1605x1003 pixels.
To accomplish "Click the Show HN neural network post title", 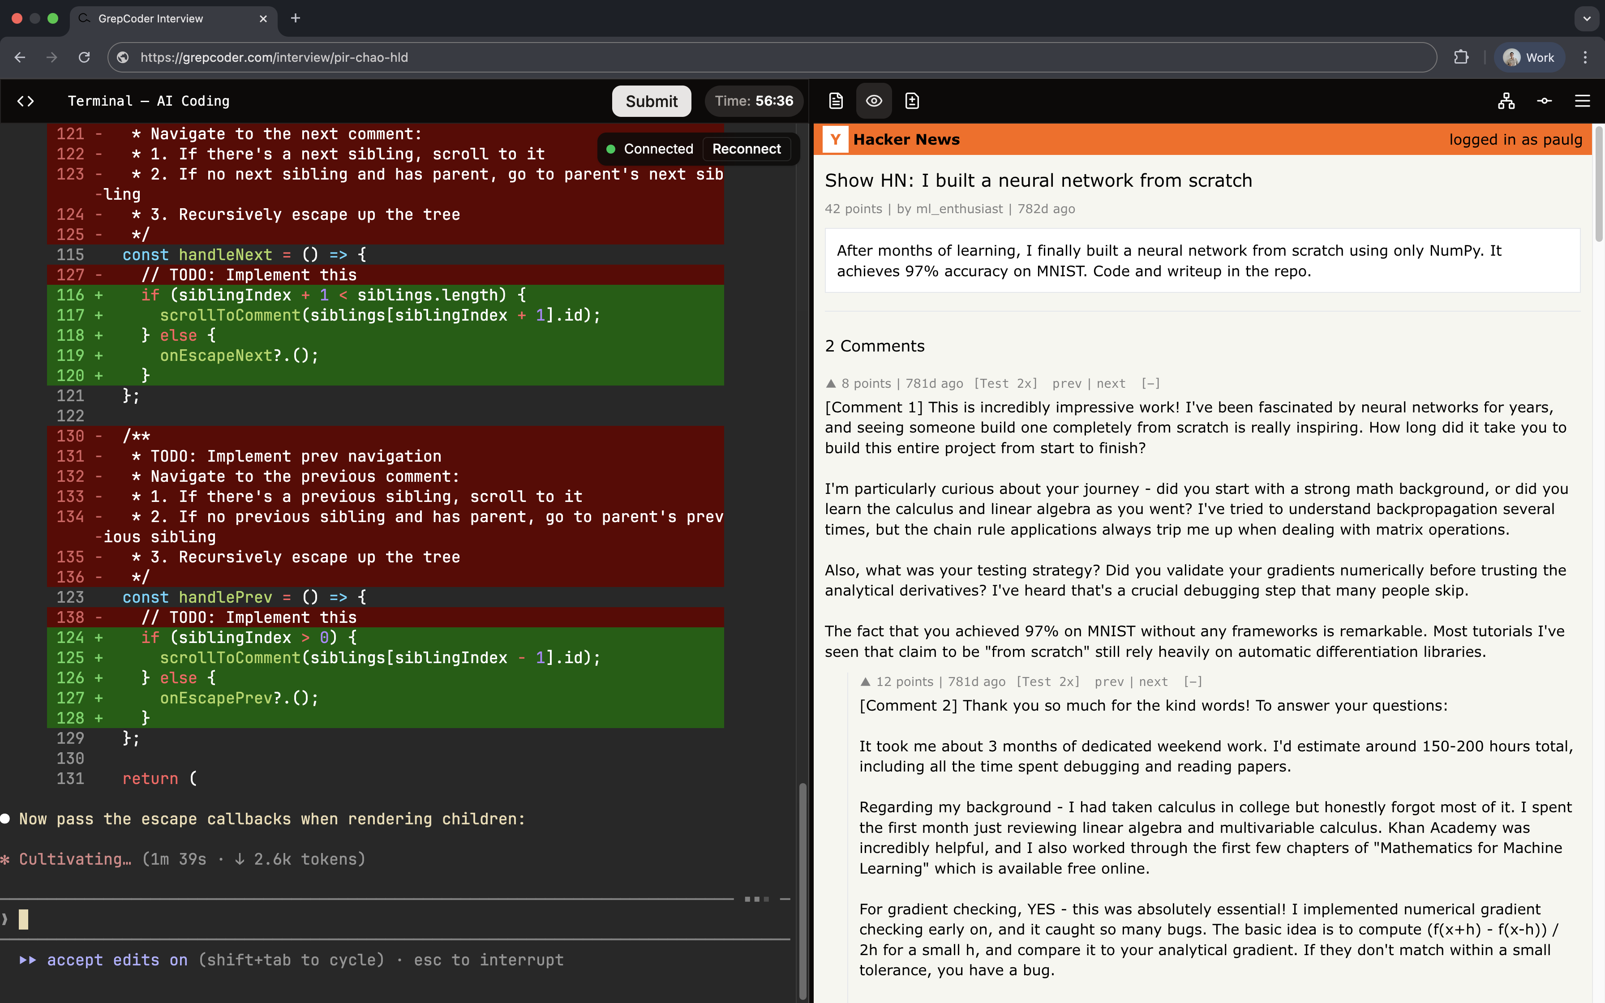I will coord(1038,180).
